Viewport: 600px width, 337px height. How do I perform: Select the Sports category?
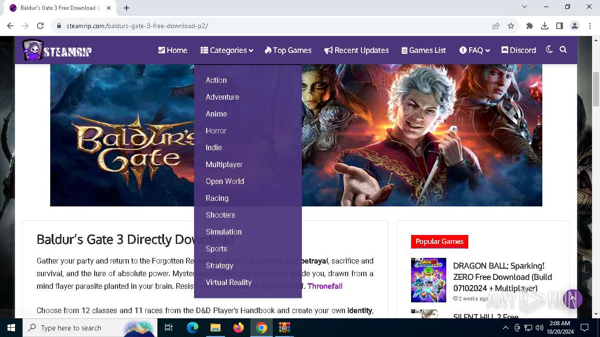point(216,249)
